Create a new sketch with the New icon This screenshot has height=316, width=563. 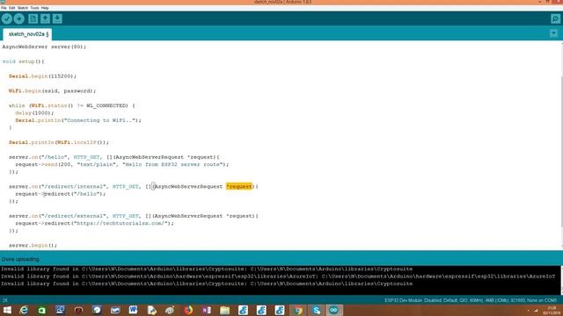click(x=33, y=18)
